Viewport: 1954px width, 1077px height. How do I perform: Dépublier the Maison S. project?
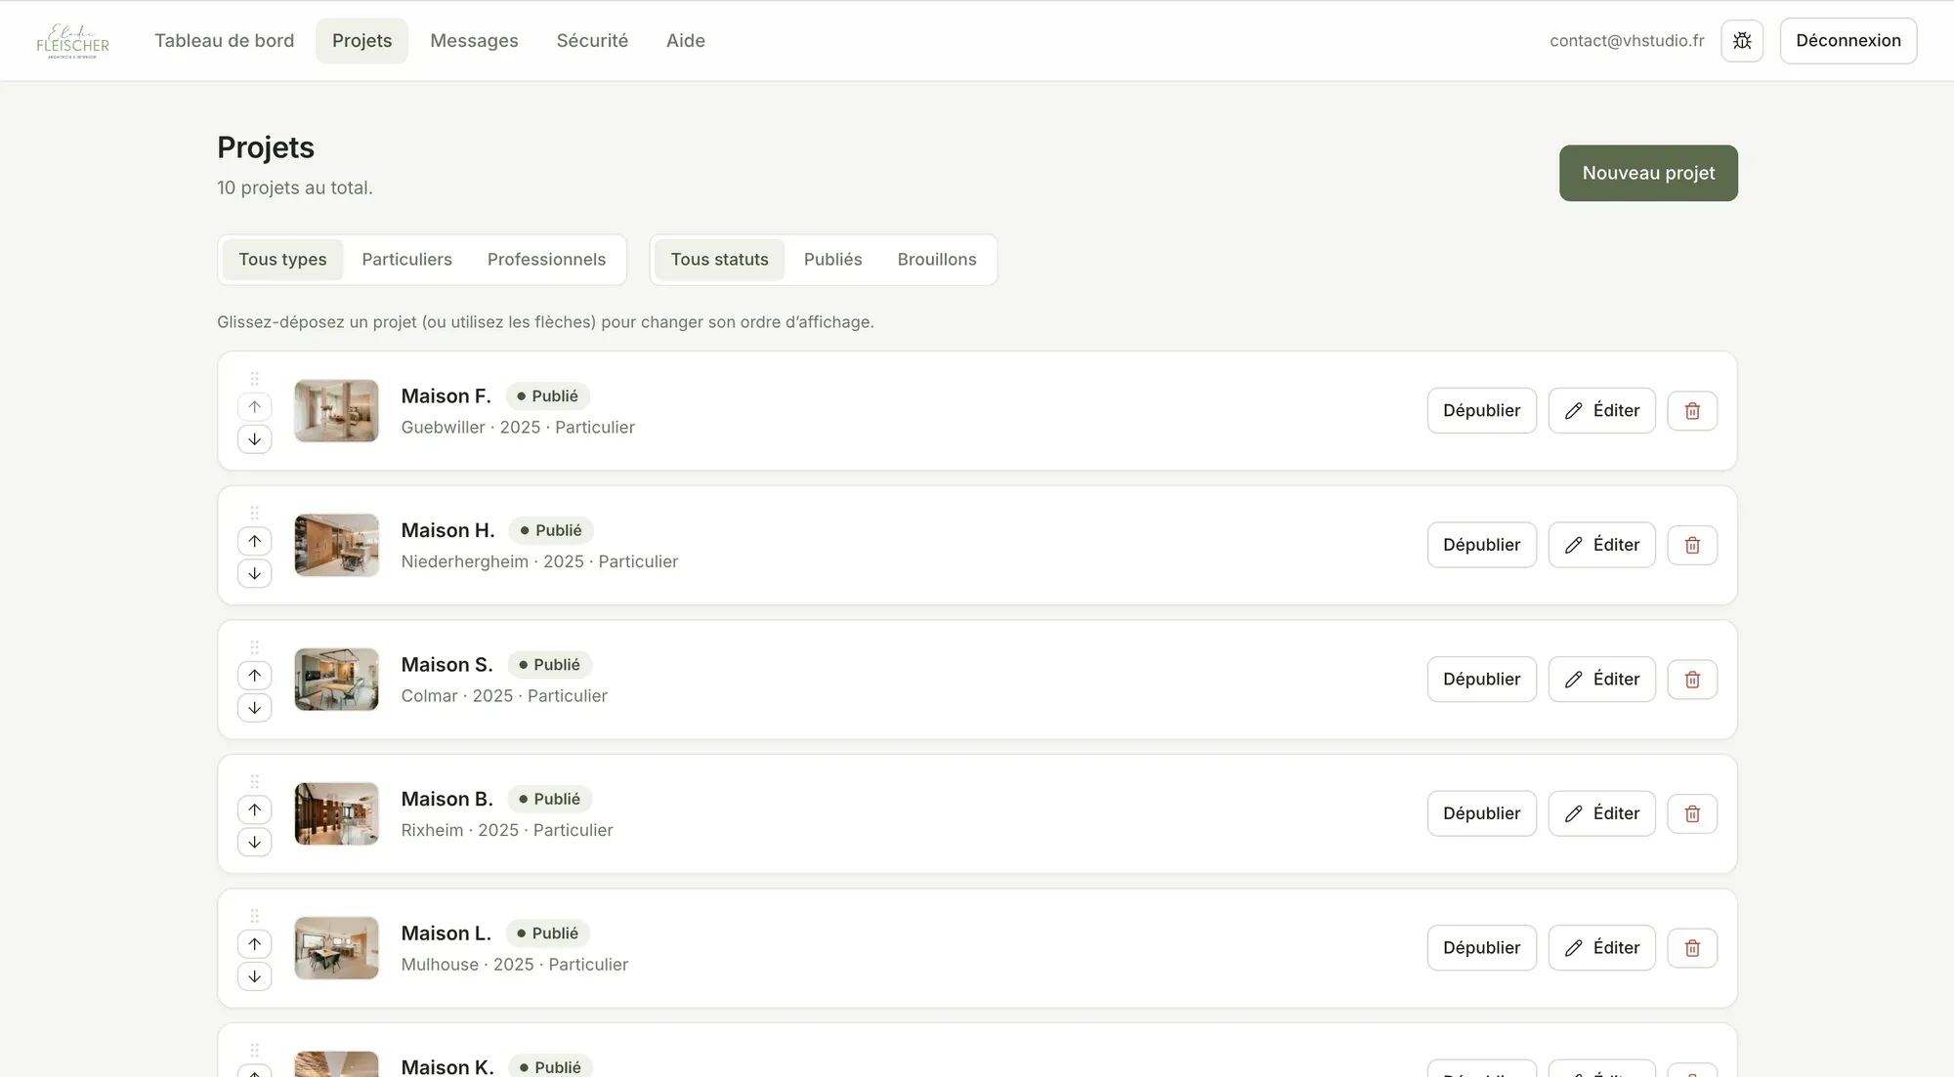click(1481, 680)
